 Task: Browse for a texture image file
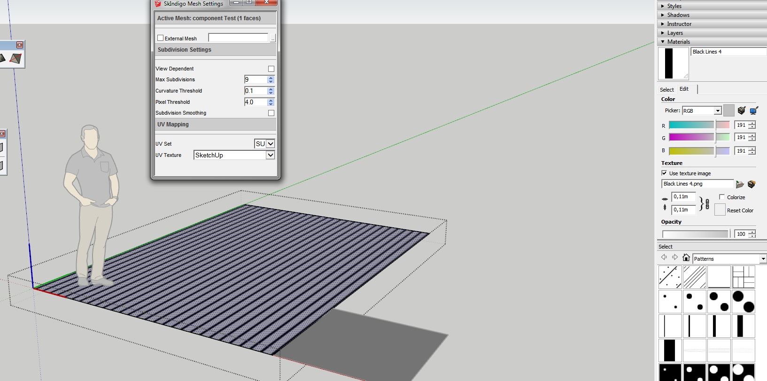740,184
